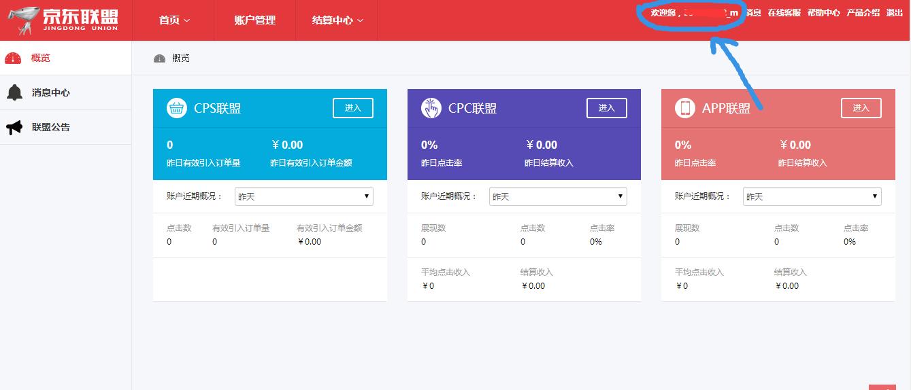This screenshot has width=911, height=390.
Task: Open the APP联盟 period dropdown showing 昨天
Action: coord(812,196)
